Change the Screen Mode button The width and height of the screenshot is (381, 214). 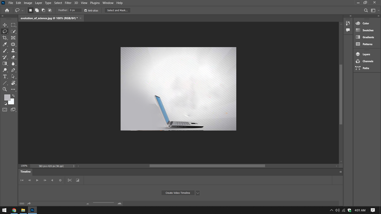(x=13, y=110)
